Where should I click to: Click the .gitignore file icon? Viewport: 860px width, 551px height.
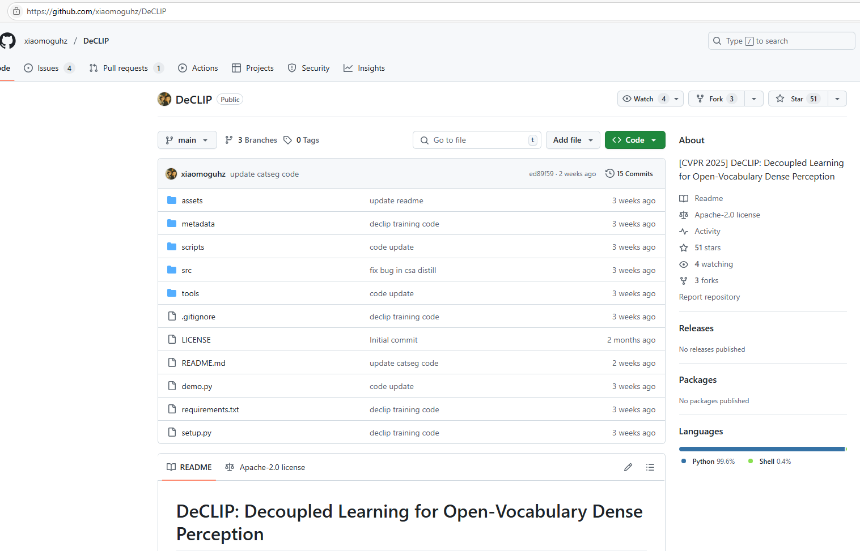tap(172, 317)
